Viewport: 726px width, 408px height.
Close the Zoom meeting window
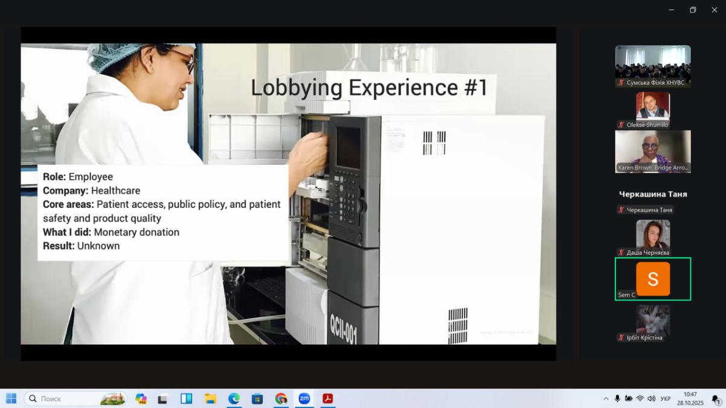point(715,10)
